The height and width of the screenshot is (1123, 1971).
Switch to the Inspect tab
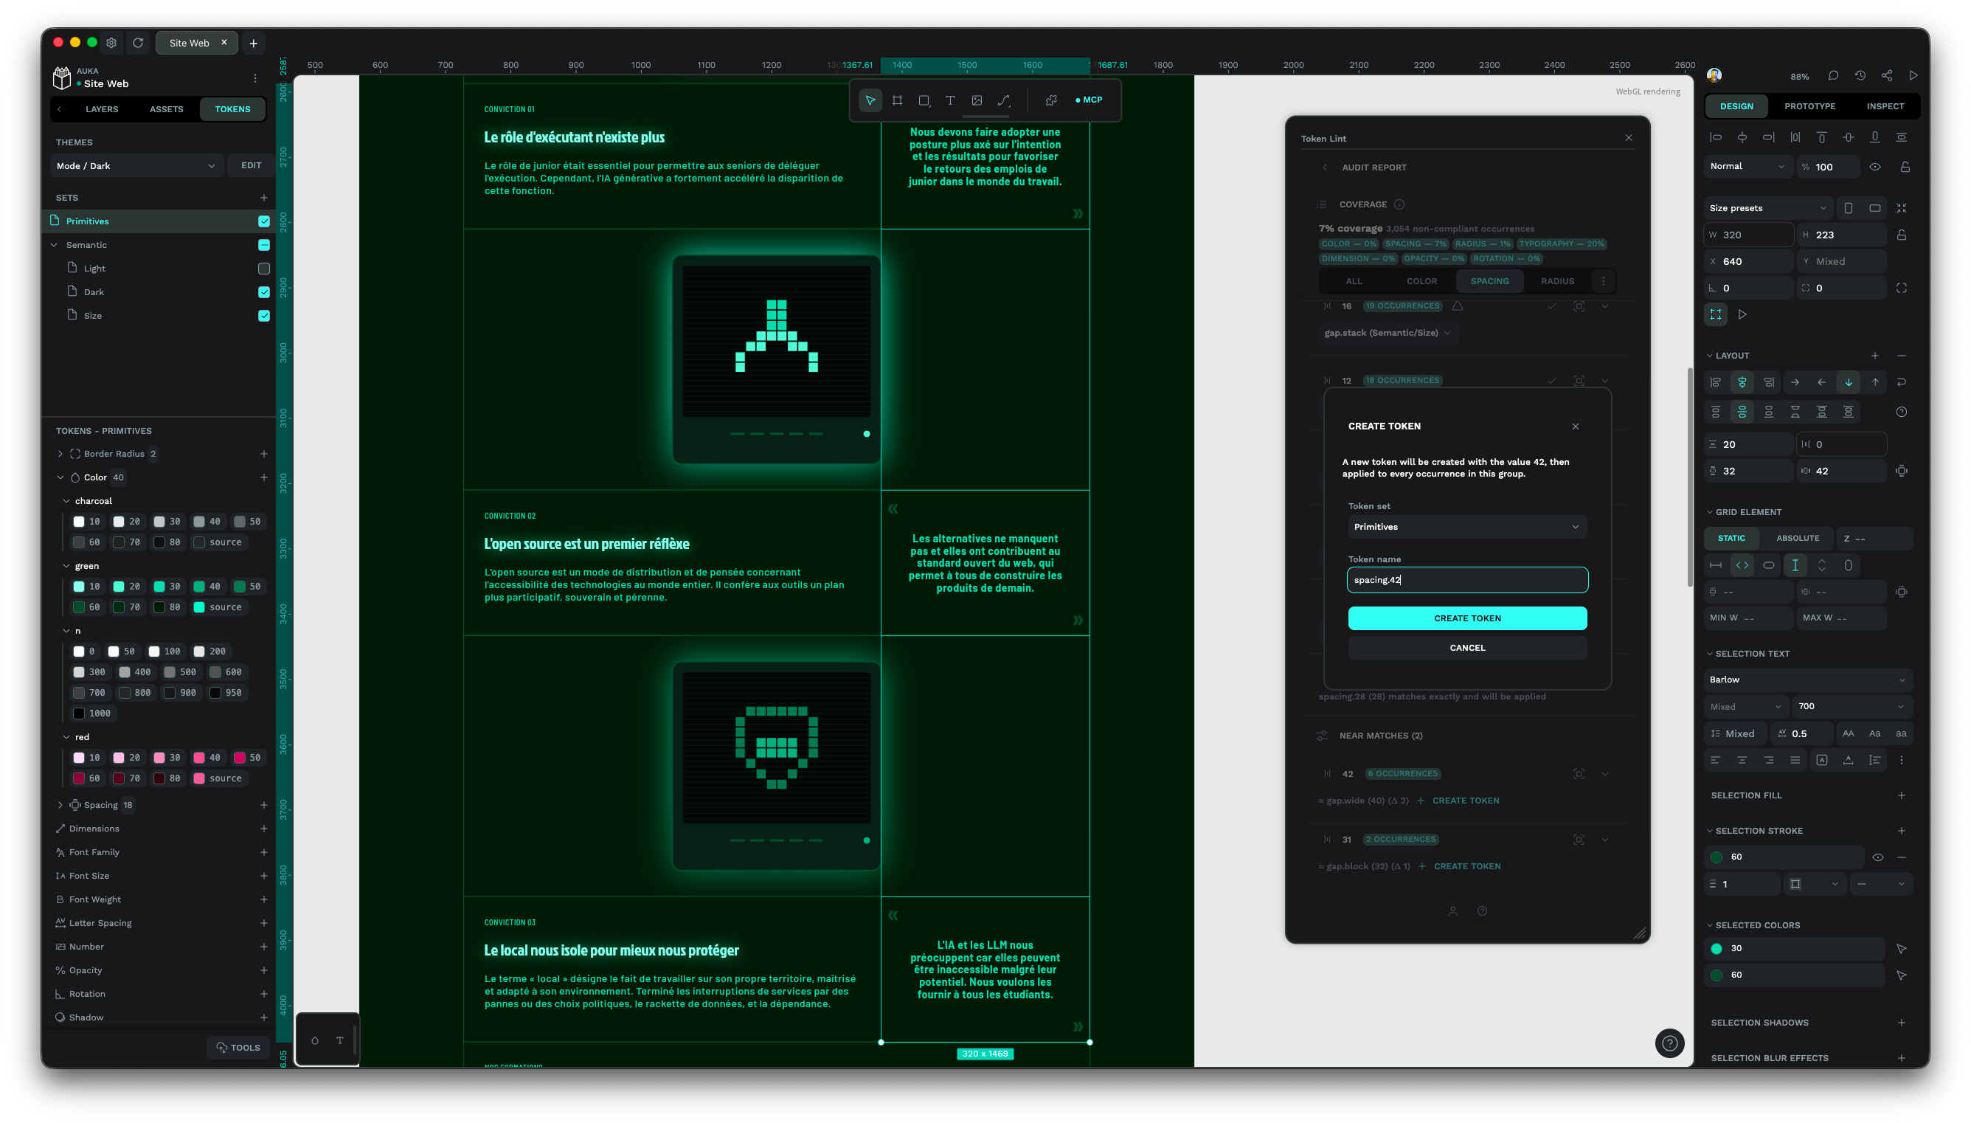1885,106
